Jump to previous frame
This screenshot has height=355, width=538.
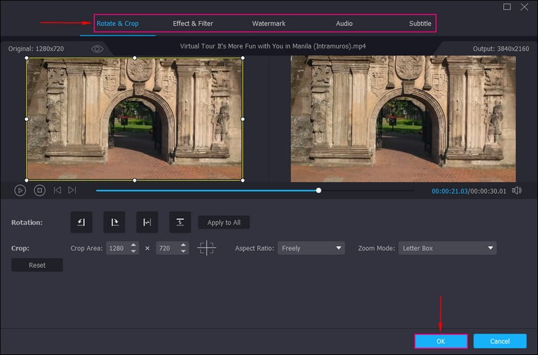[57, 190]
